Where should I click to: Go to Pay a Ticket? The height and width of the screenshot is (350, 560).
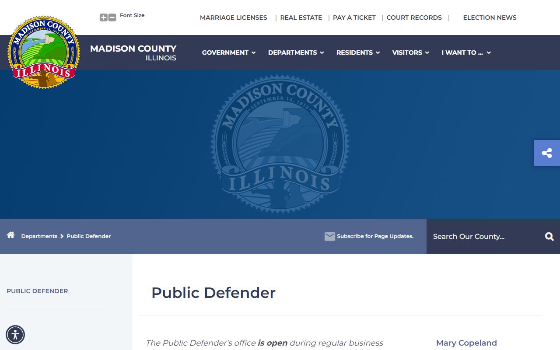click(x=354, y=17)
